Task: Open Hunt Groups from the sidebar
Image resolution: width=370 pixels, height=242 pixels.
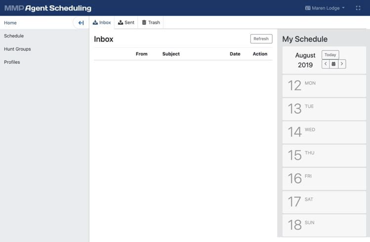Action: pos(17,49)
